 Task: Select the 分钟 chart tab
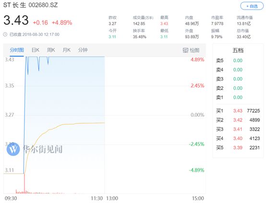coord(83,50)
